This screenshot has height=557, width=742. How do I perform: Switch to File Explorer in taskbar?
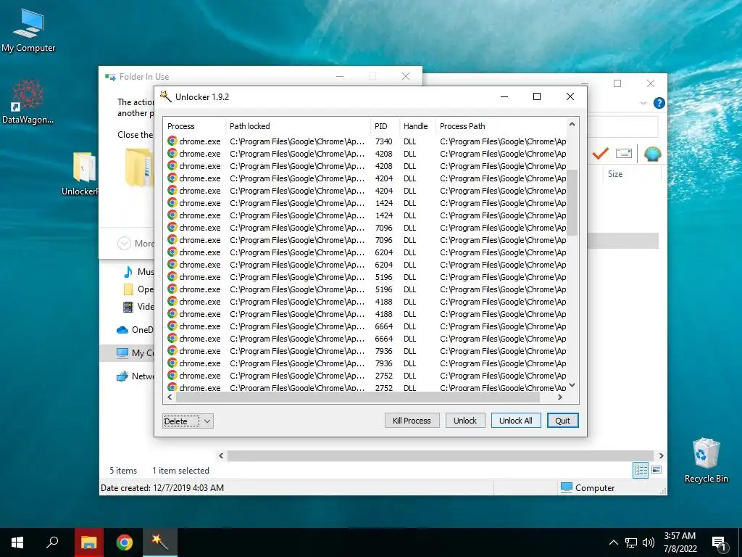click(88, 542)
